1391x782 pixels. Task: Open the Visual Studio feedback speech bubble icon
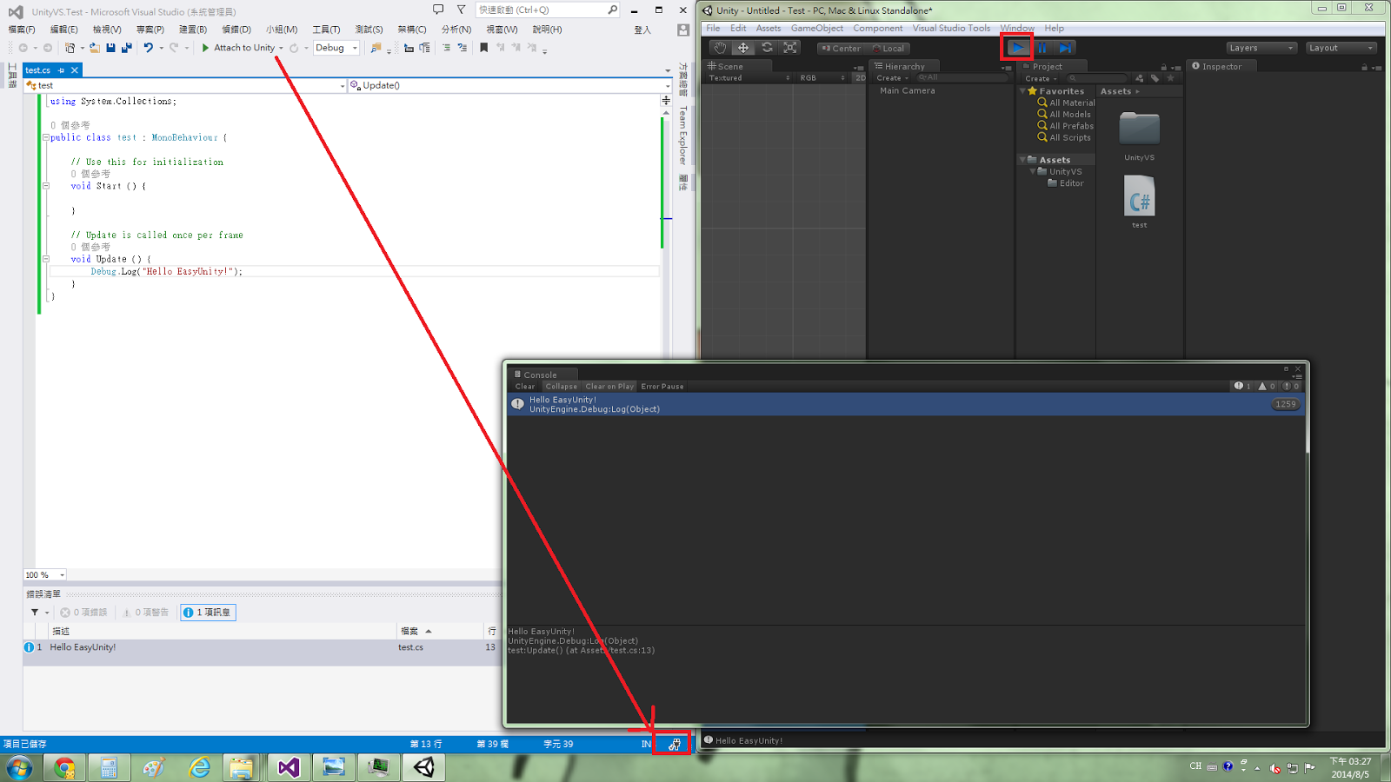[437, 10]
